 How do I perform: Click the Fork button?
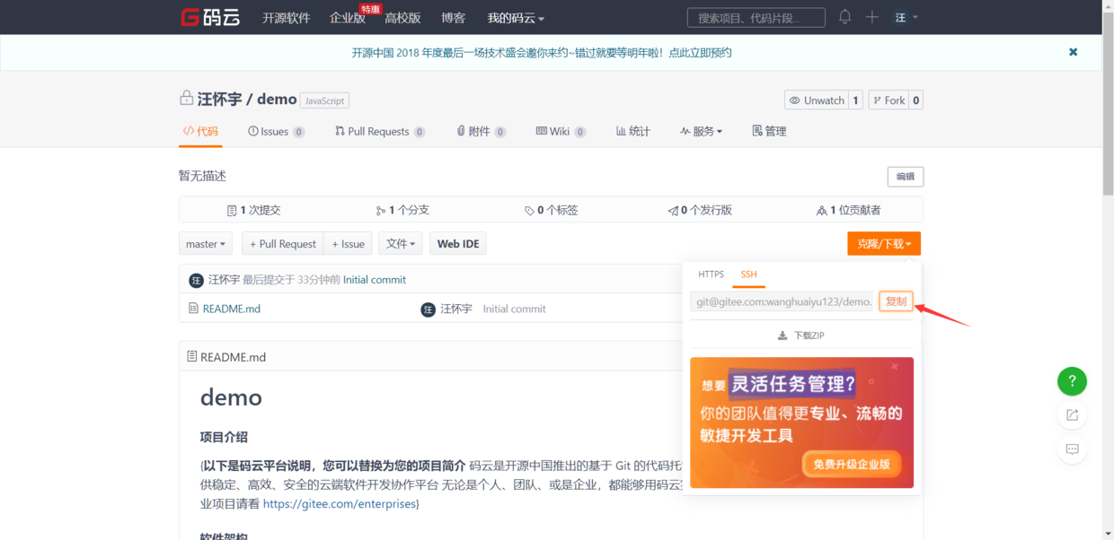click(889, 100)
